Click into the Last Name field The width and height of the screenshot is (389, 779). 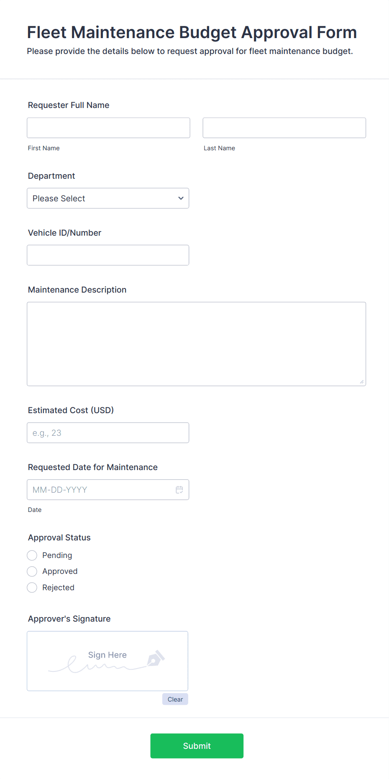284,128
